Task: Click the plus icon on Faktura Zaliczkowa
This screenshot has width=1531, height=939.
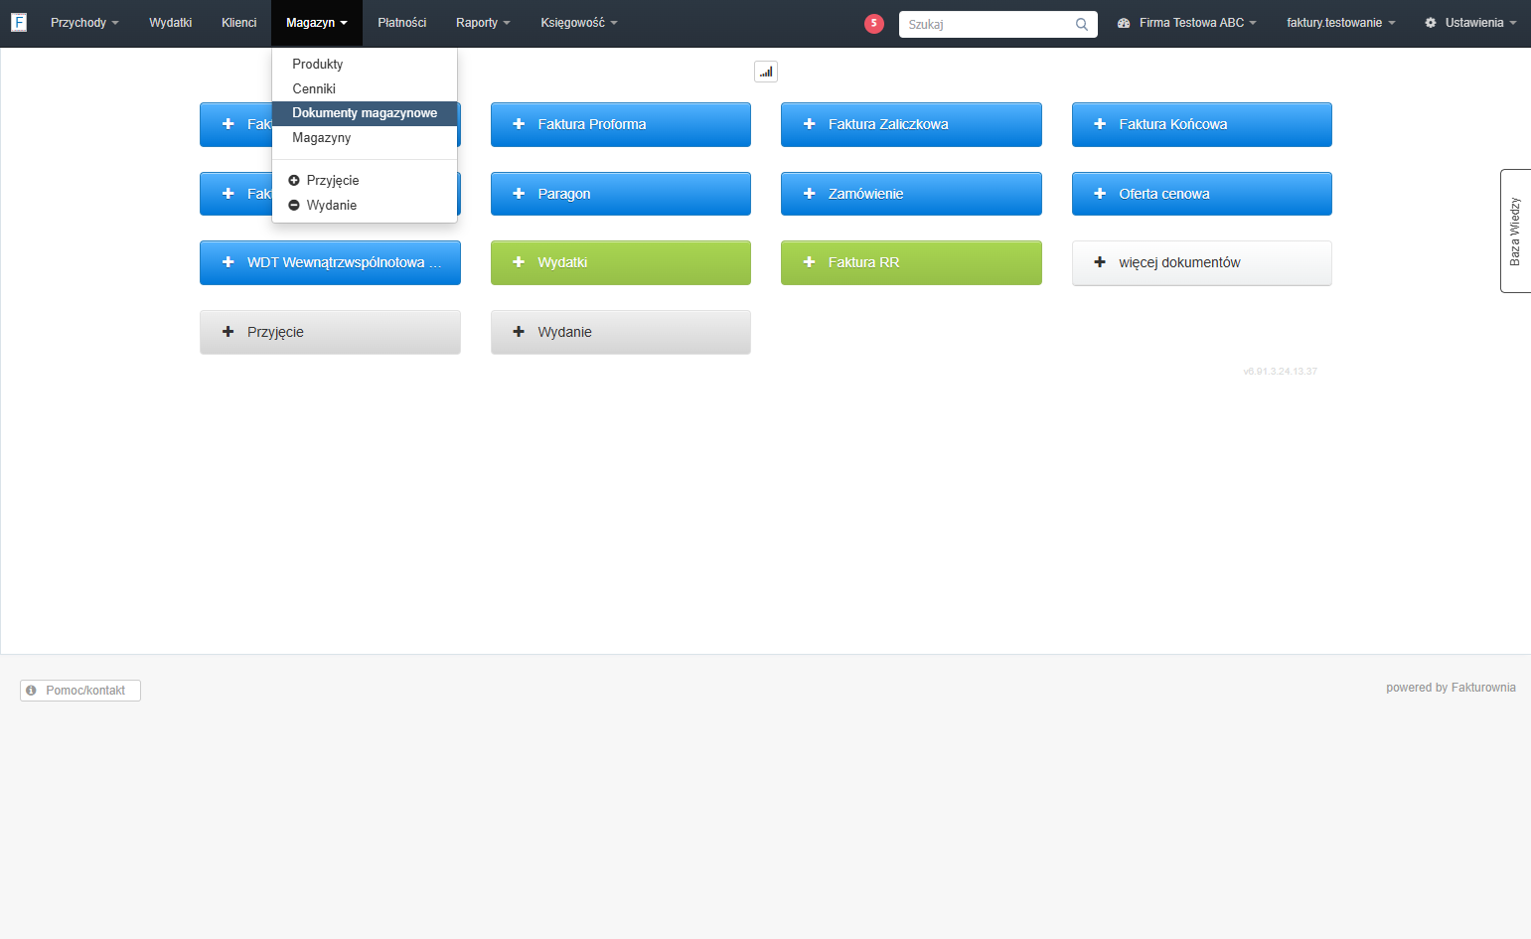Action: point(809,124)
